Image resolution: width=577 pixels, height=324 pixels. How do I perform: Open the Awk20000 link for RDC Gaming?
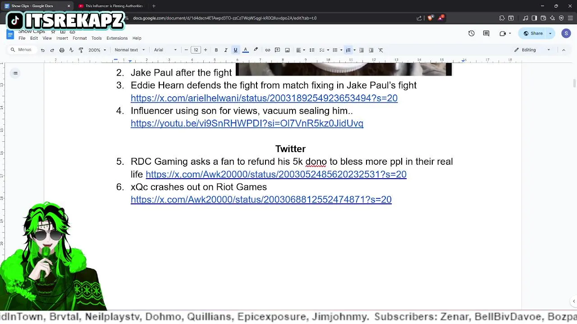click(276, 175)
